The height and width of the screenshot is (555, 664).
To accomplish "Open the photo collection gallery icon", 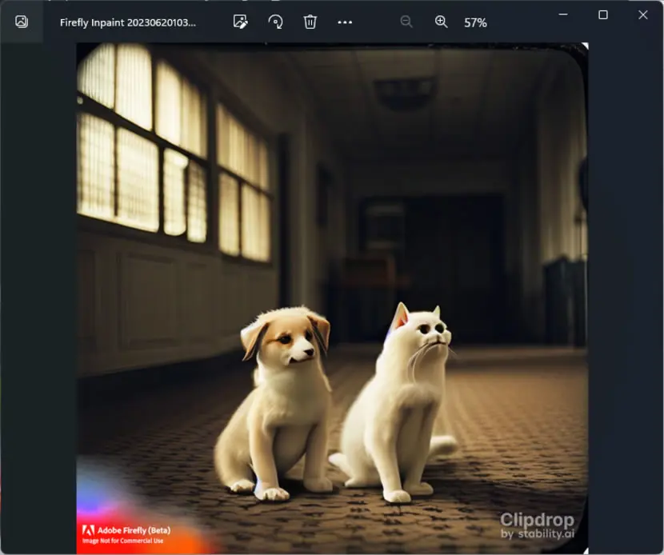I will (x=21, y=22).
